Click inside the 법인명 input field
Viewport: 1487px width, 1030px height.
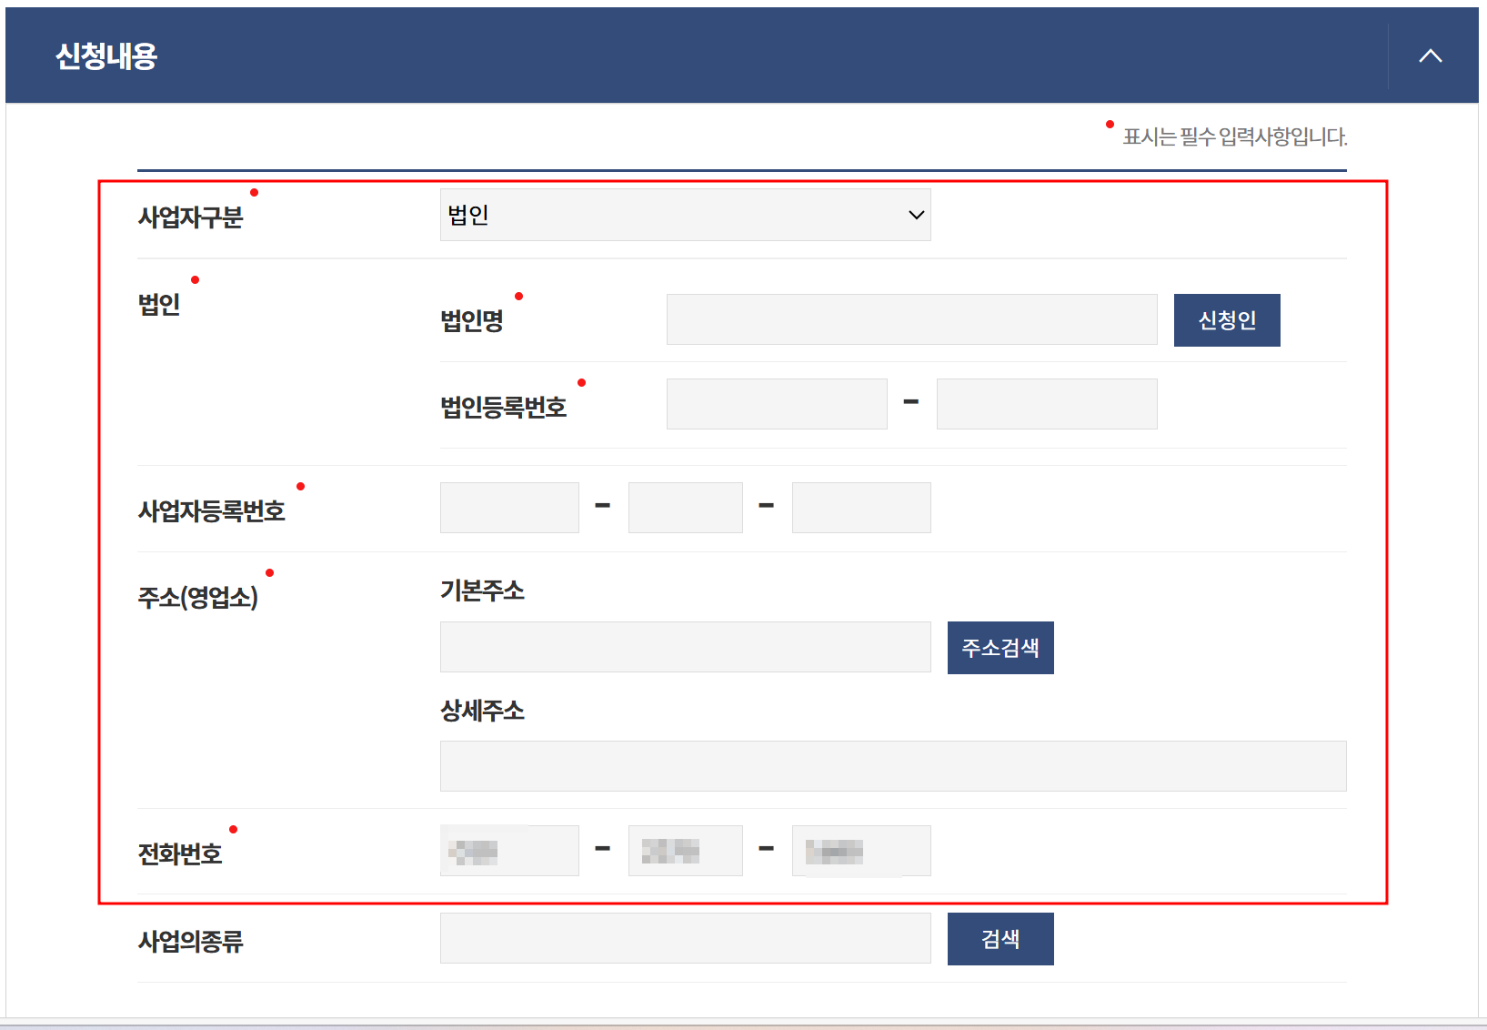tap(910, 319)
